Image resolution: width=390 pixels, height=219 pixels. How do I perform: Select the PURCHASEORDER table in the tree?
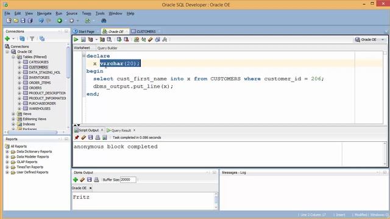coord(42,103)
